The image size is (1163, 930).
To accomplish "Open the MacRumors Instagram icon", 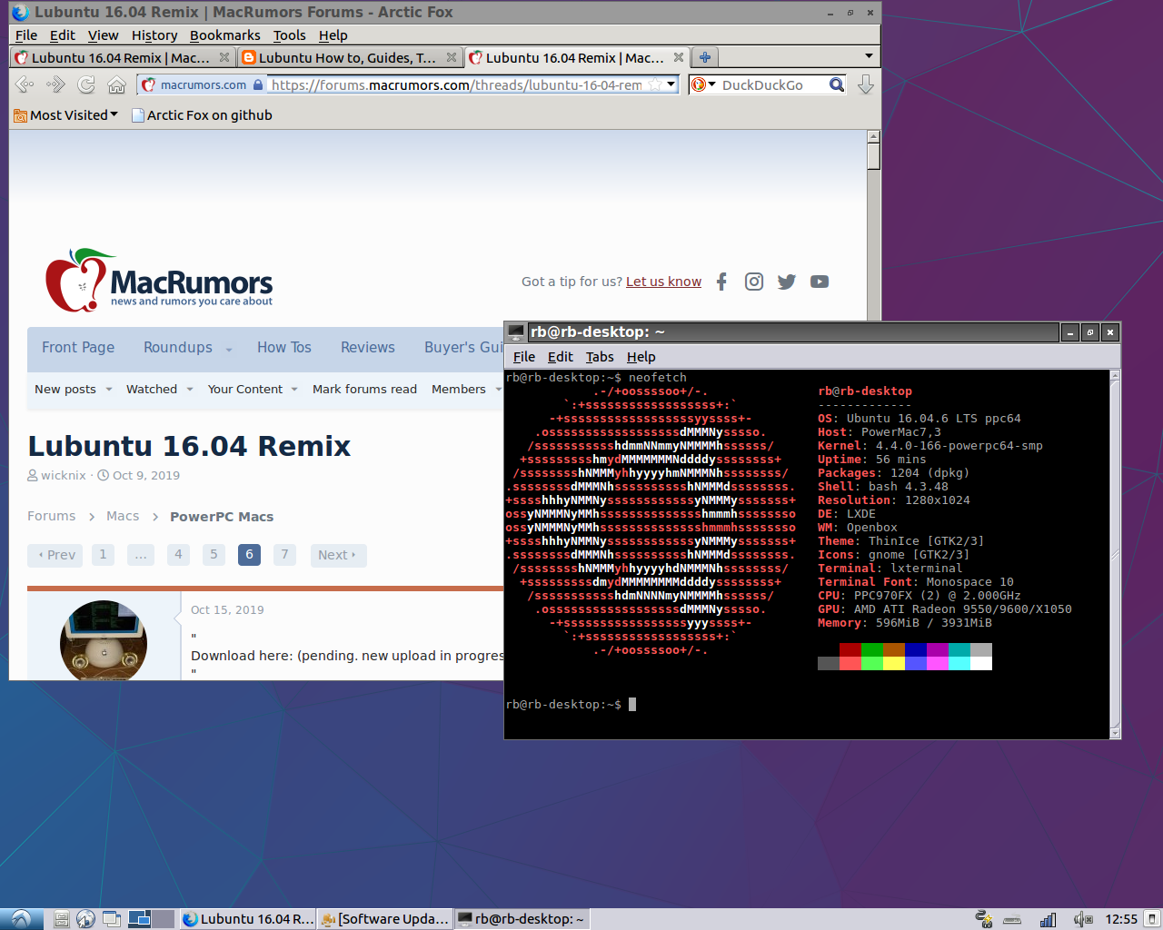I will point(754,282).
